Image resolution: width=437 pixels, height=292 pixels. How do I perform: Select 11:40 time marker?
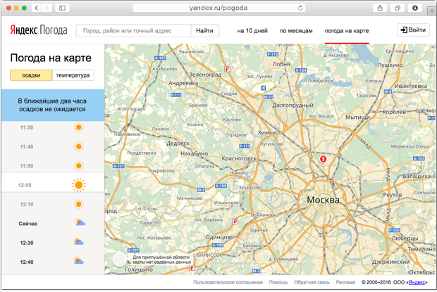(27, 147)
